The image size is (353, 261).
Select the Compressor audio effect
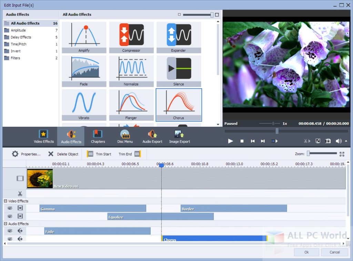[x=131, y=36]
